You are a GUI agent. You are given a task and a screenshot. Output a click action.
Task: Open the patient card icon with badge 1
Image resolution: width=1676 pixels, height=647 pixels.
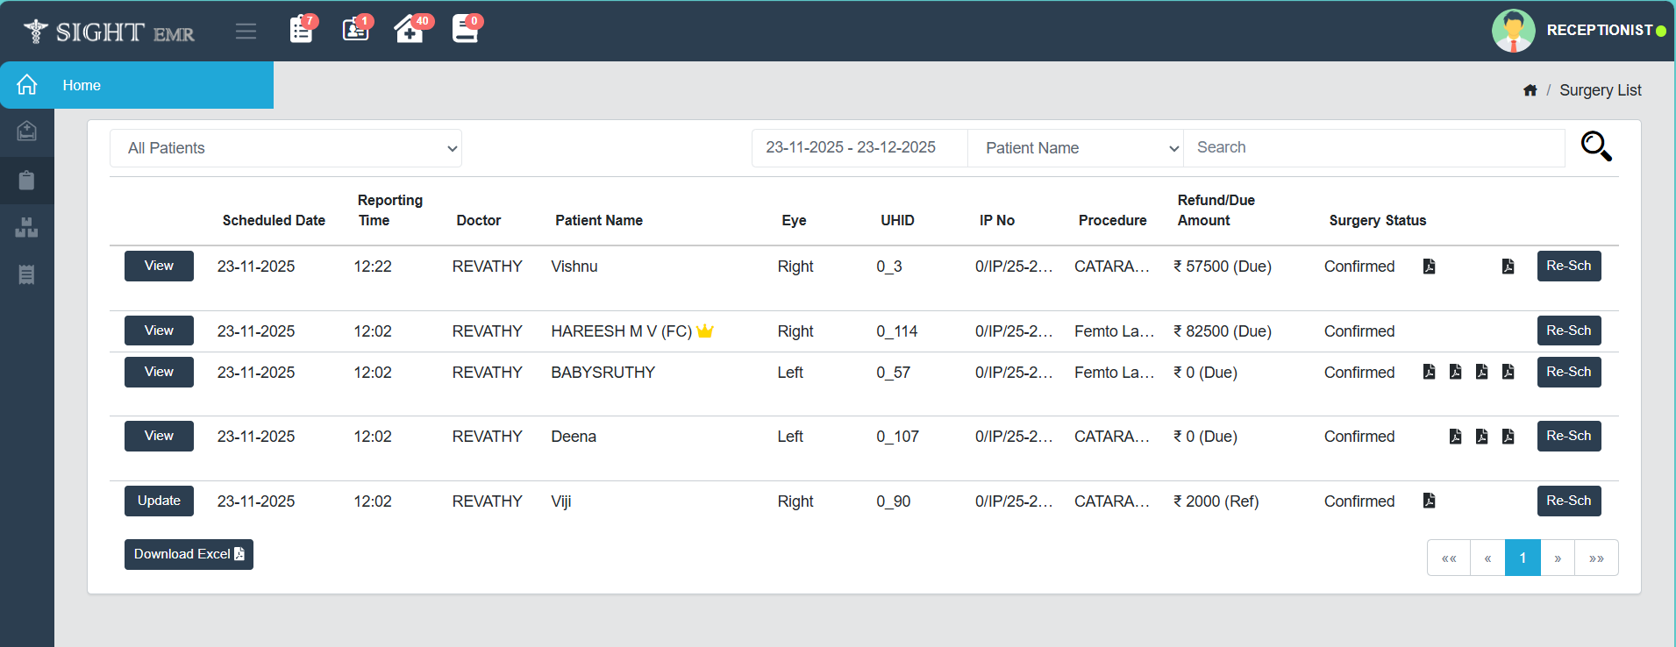point(355,30)
